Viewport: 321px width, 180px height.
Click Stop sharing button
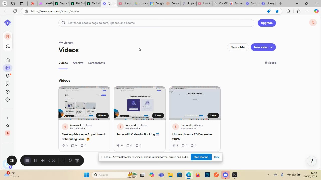(x=201, y=157)
